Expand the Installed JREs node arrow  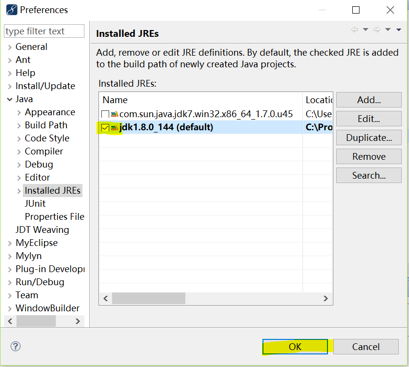point(19,191)
